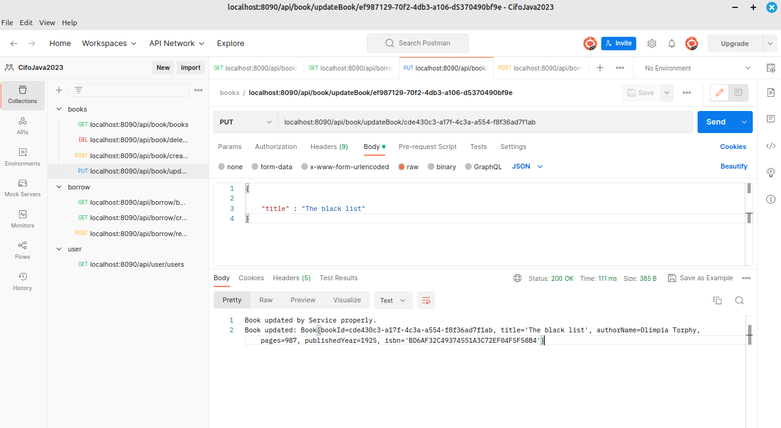Open the request info icon
Viewport: 781px width, 428px height.
tap(771, 199)
